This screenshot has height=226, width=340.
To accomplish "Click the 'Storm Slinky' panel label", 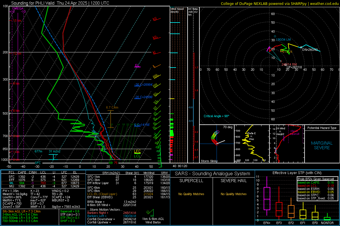I will [209, 161].
